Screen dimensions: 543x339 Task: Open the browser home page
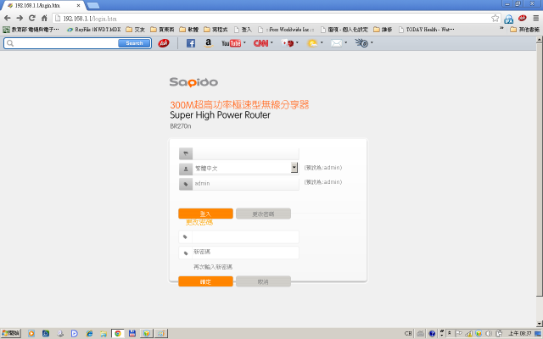tap(44, 18)
